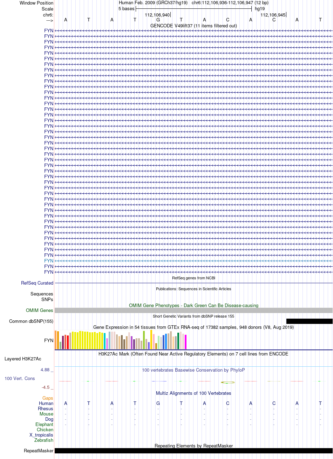Open the H3K27Ac Mark track title
The height and width of the screenshot is (459, 333).
point(193,354)
